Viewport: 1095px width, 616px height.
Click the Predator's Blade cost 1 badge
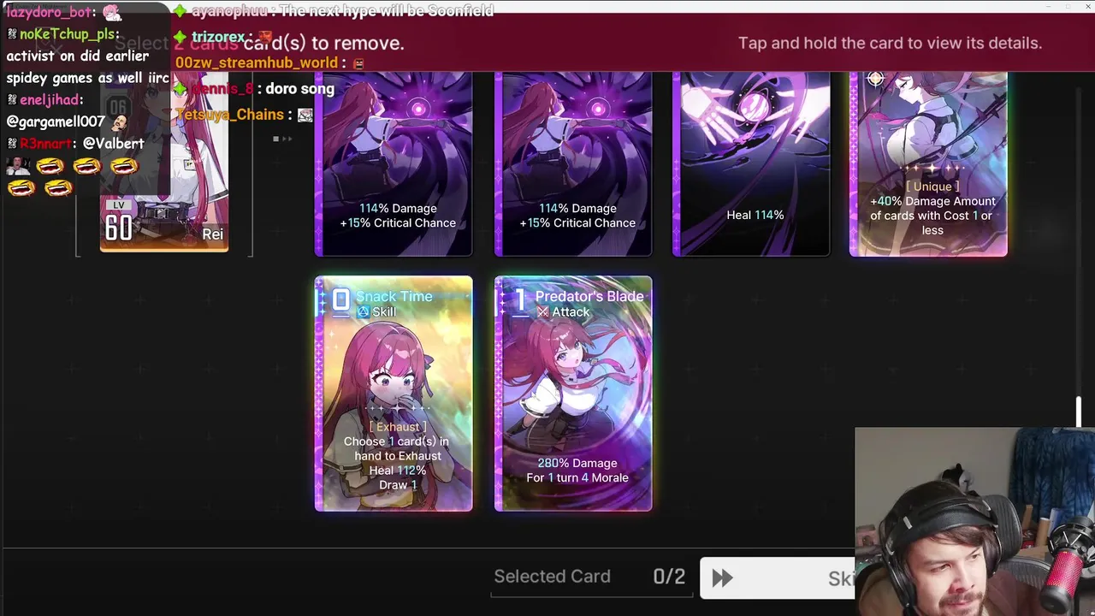[519, 299]
